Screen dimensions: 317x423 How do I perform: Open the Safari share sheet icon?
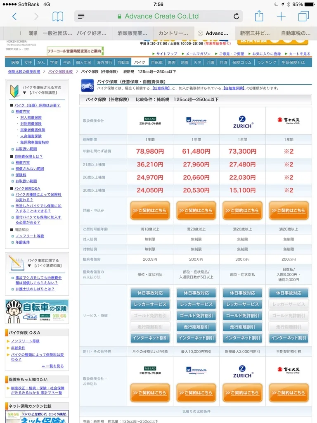(259, 16)
